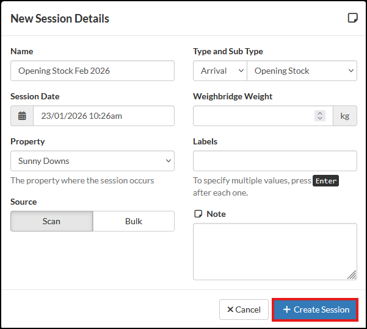Viewport: 367px width, 329px height.
Task: Click the sticky note icon in dialog header
Action: click(x=352, y=18)
